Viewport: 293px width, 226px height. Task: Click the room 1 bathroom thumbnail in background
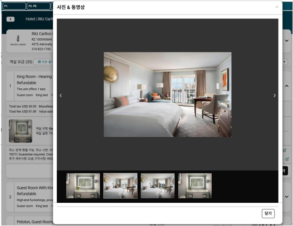coord(20,131)
